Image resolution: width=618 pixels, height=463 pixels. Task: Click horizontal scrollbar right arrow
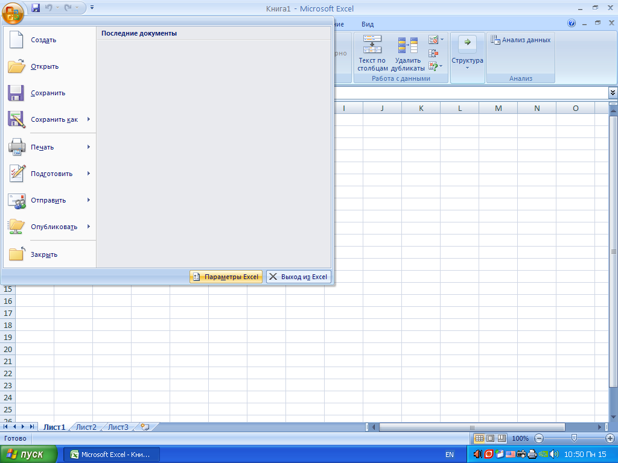click(x=599, y=427)
